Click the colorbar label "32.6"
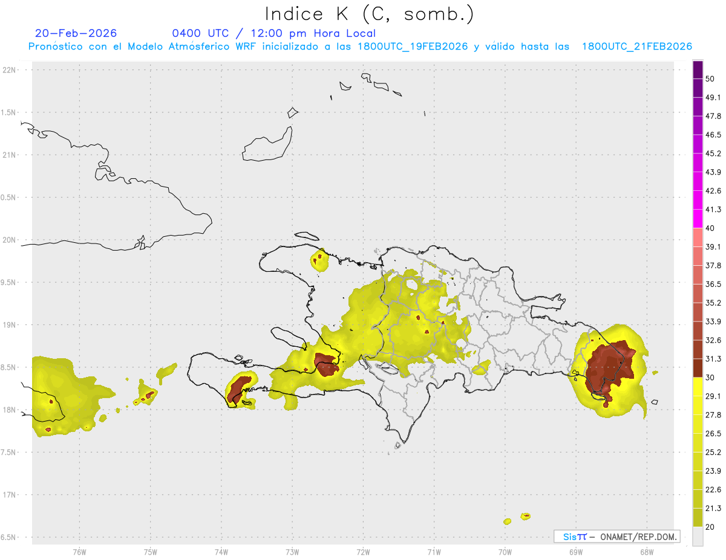The image size is (726, 560). (713, 340)
